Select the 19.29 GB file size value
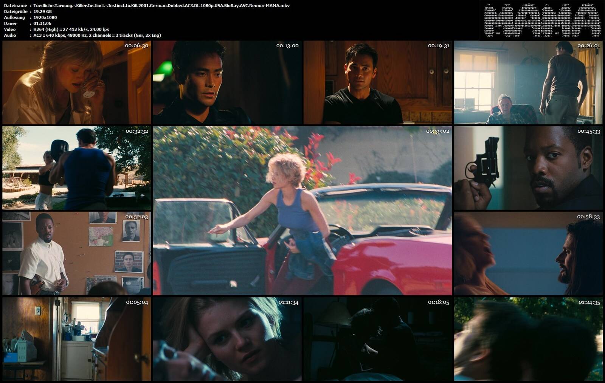This screenshot has width=605, height=383. tap(43, 12)
